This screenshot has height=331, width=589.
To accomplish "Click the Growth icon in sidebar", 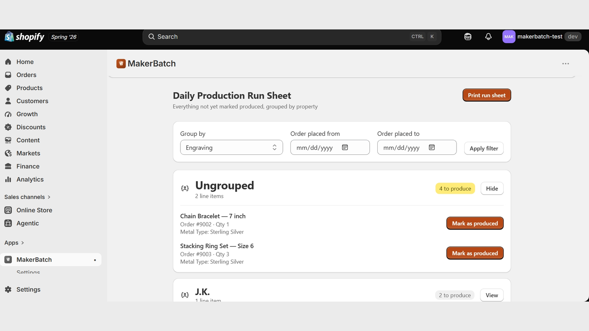I will 8,114.
